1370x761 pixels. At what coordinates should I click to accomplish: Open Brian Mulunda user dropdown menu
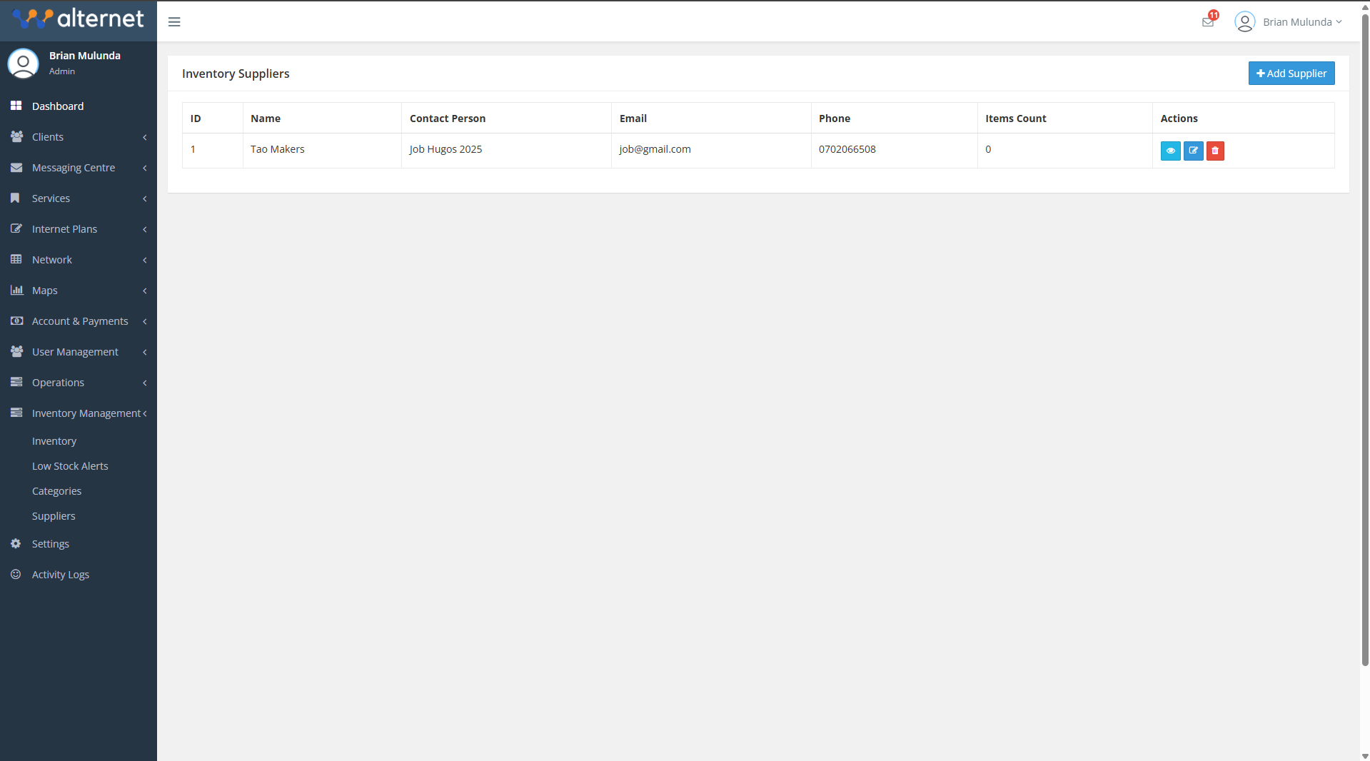(1302, 22)
